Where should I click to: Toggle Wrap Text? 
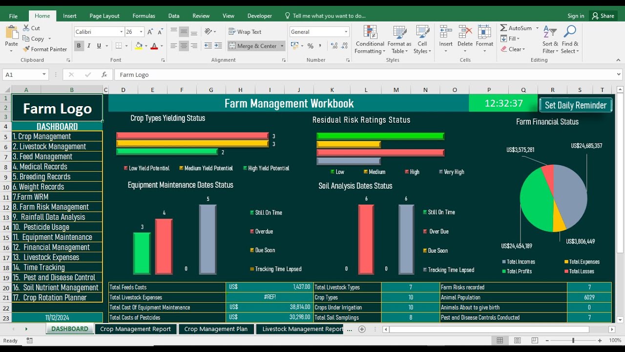pos(245,32)
